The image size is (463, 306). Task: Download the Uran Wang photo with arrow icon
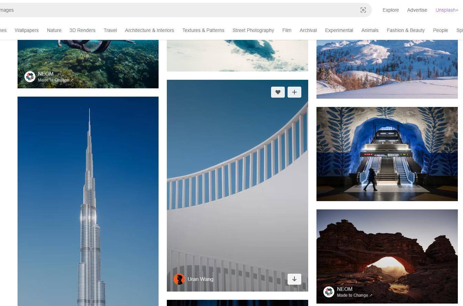point(294,279)
